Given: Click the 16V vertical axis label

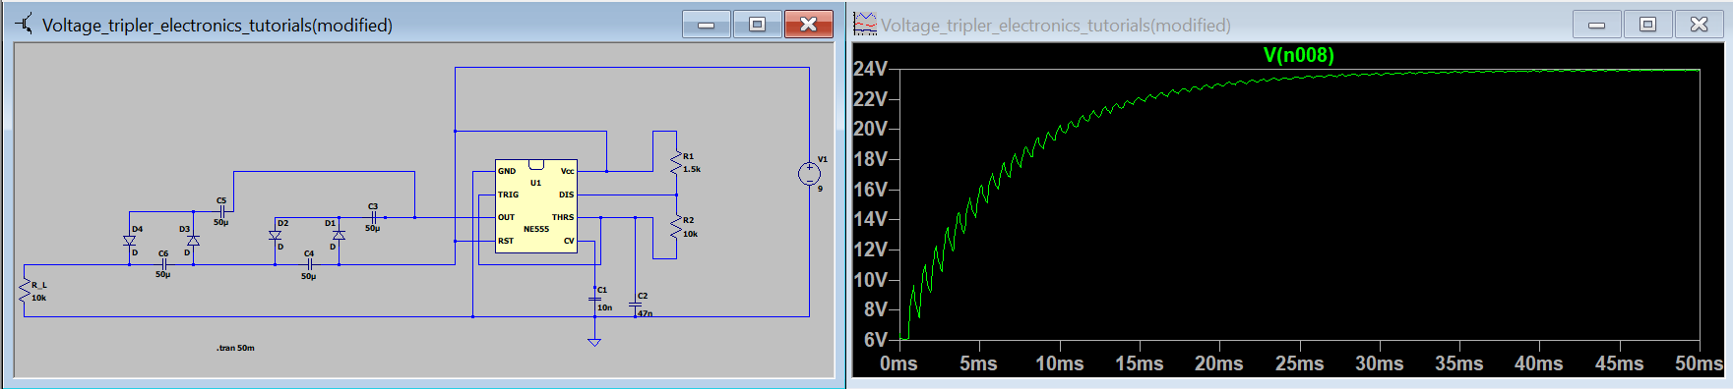Looking at the screenshot, I should click(870, 190).
